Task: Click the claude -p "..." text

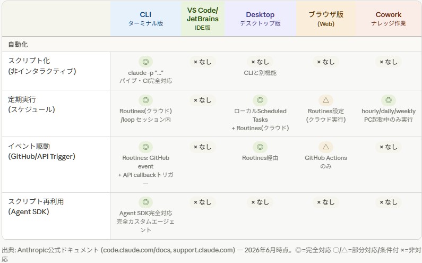Action: (145, 73)
